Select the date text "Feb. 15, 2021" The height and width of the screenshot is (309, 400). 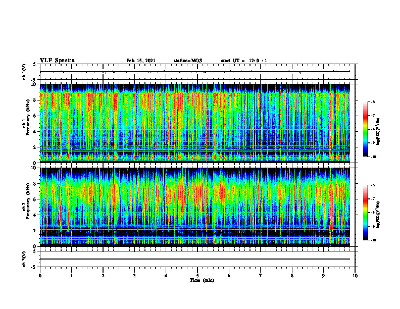coord(141,61)
